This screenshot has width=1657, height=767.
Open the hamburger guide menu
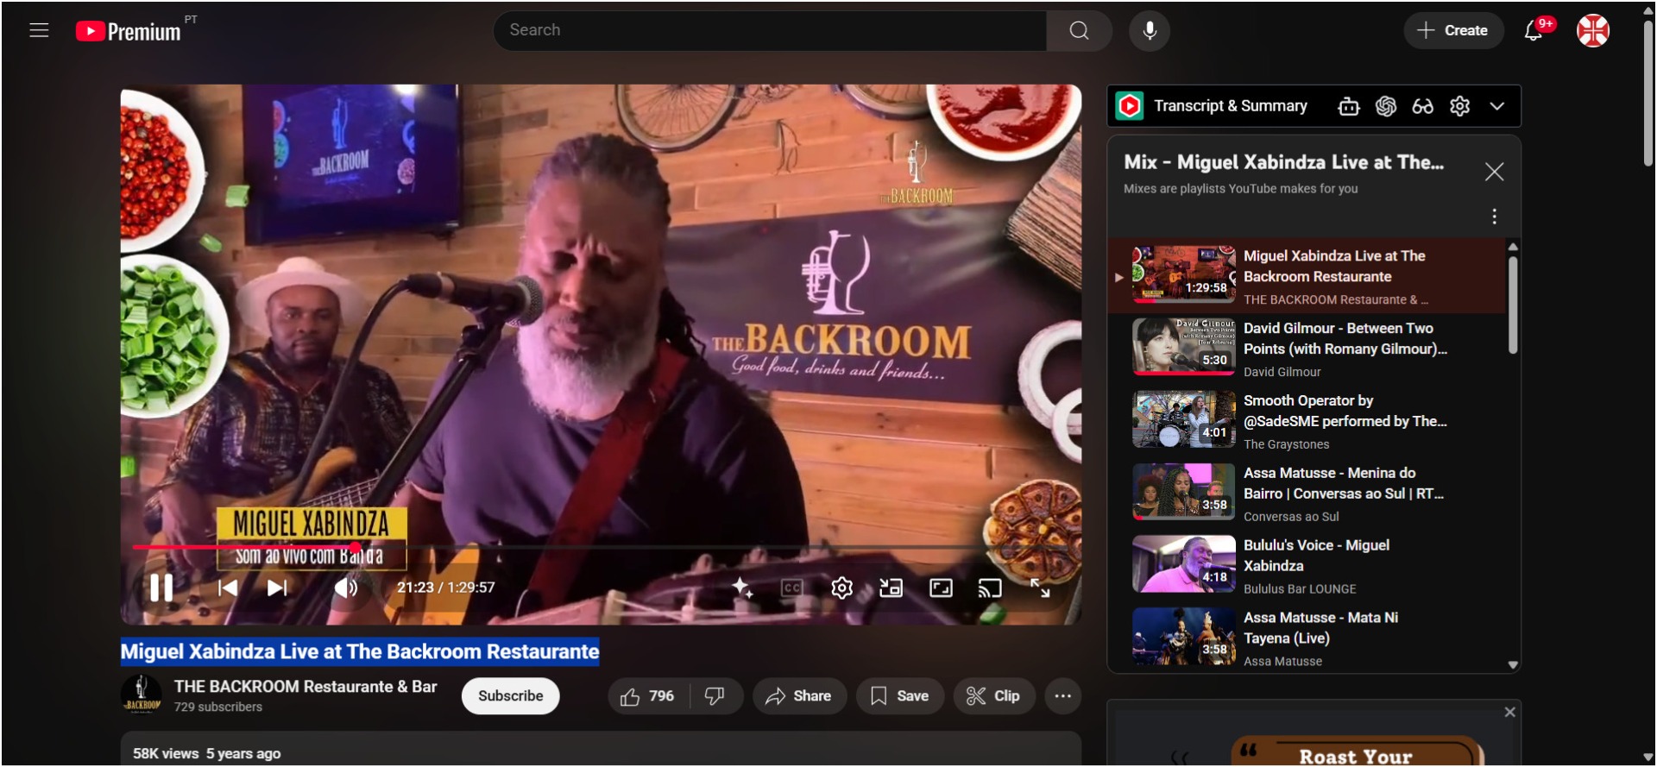(x=39, y=30)
